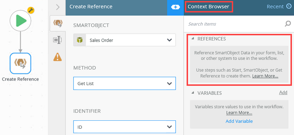Open the warning errors tab icon

58,57
